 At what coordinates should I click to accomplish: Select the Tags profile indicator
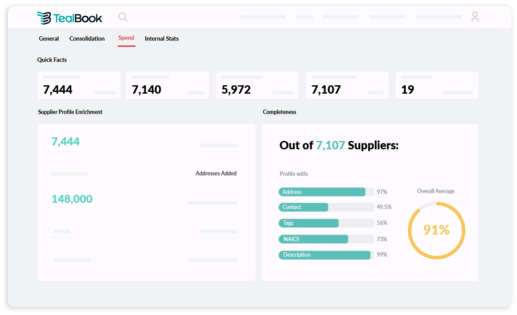[x=288, y=223]
